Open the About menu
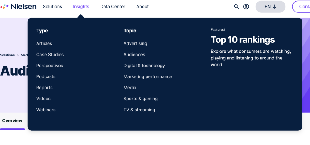The image size is (310, 145). (x=142, y=7)
